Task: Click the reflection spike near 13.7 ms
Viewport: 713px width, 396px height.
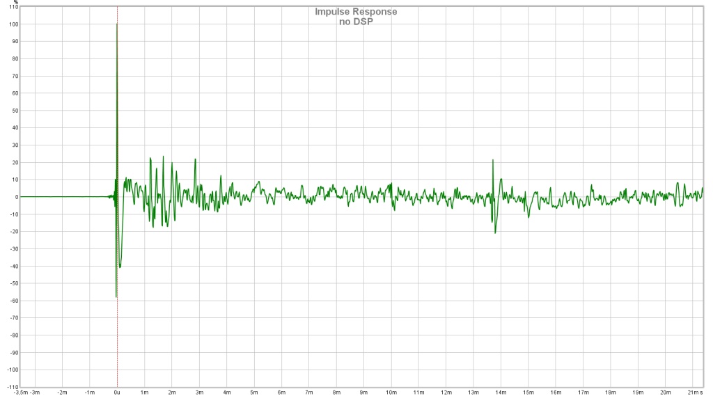Action: 493,161
